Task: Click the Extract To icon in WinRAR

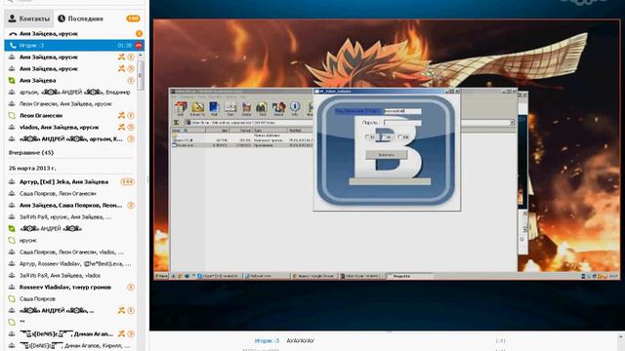Action: pyautogui.click(x=197, y=108)
